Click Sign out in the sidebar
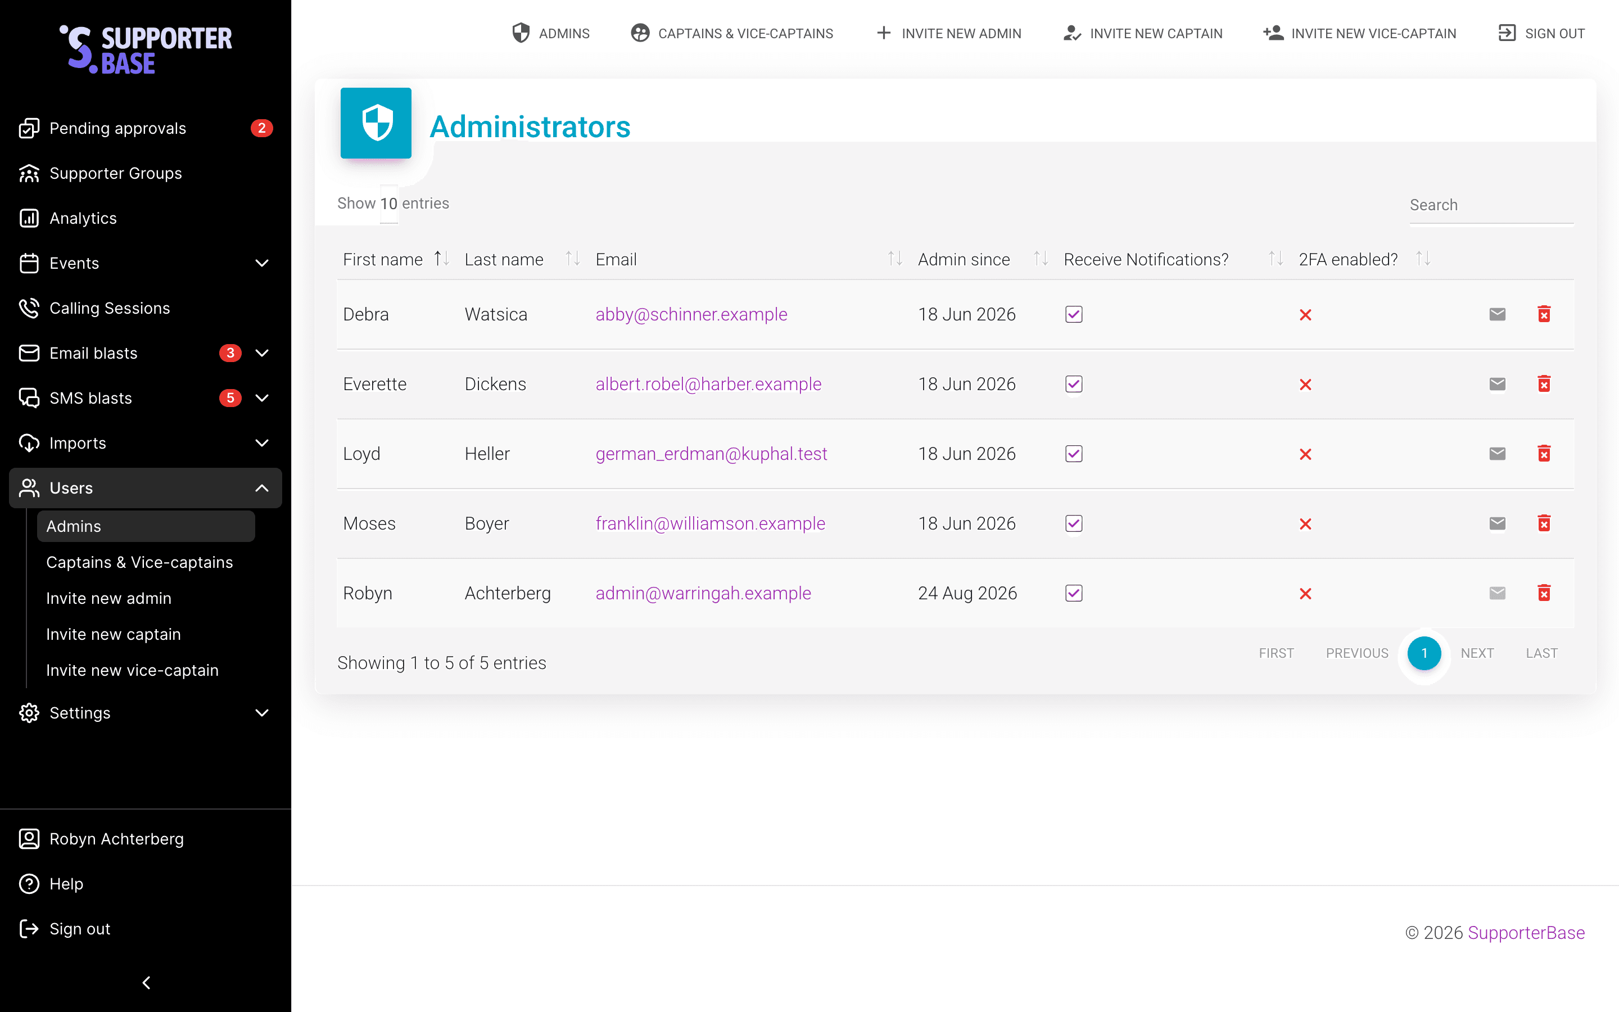 [x=145, y=928]
